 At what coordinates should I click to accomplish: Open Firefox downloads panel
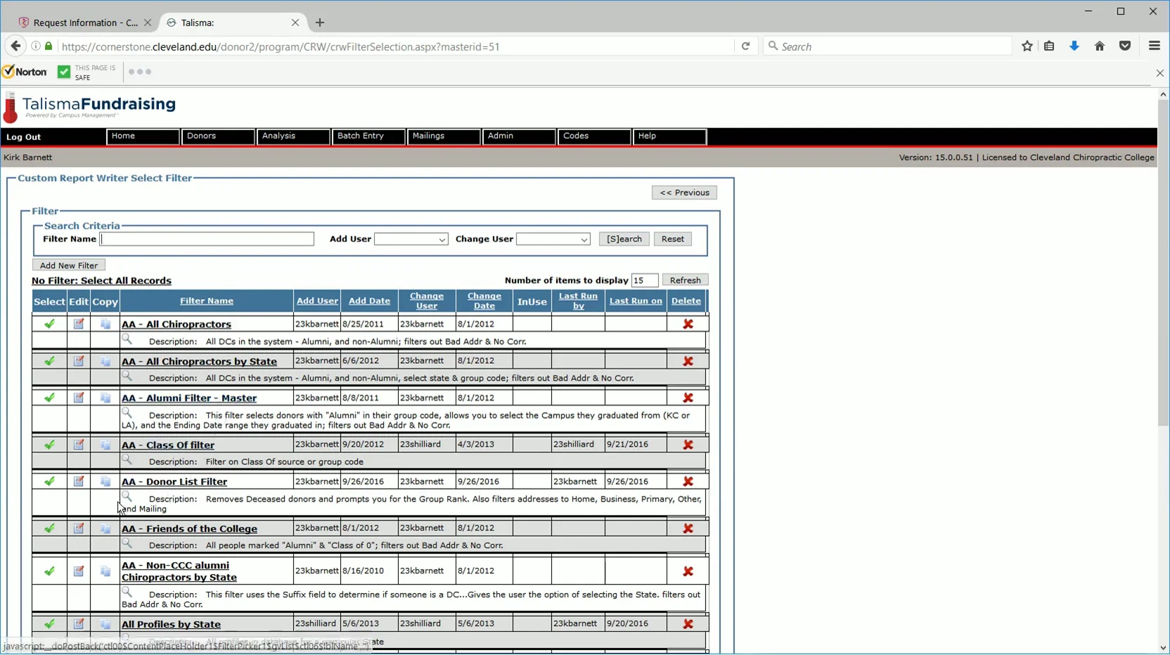(1074, 46)
